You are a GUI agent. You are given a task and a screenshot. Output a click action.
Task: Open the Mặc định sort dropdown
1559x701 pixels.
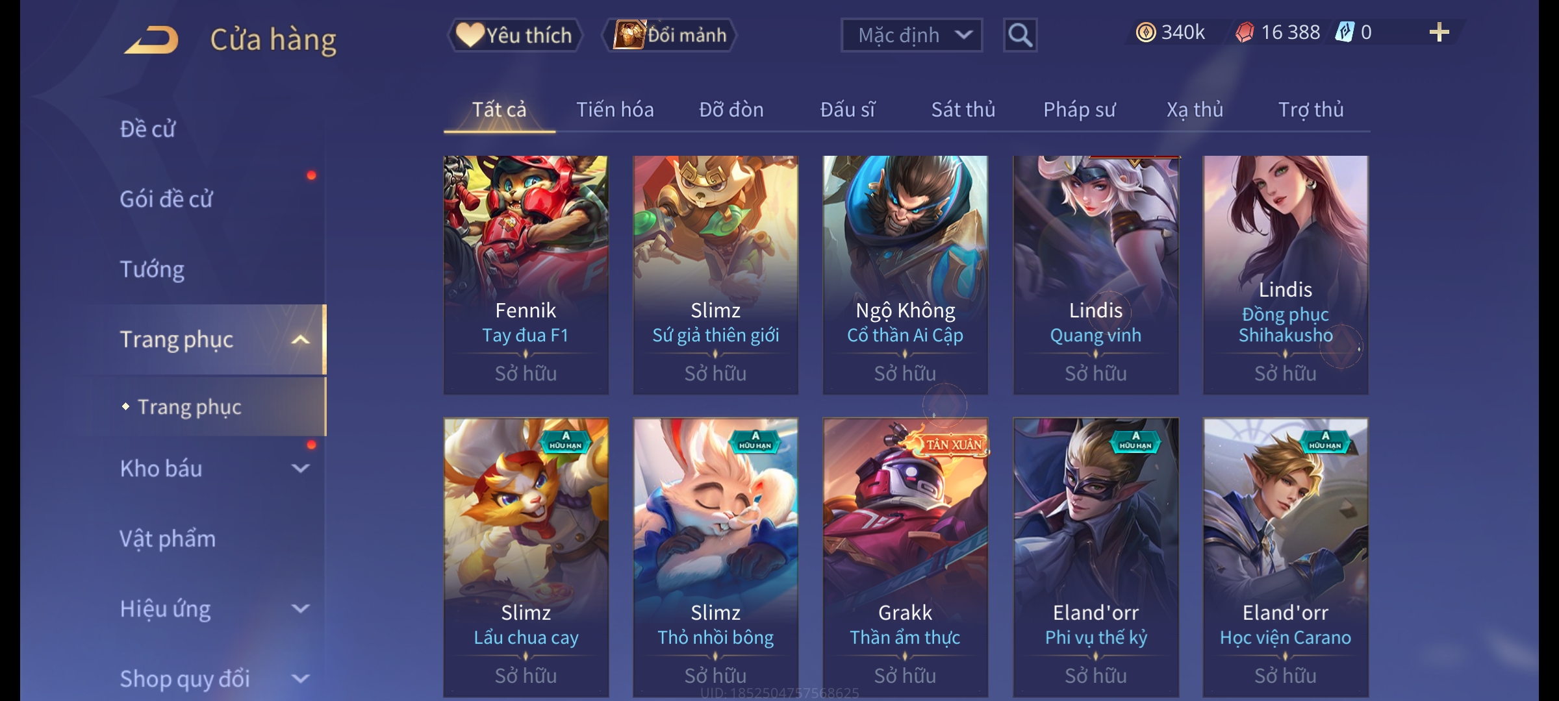(911, 35)
